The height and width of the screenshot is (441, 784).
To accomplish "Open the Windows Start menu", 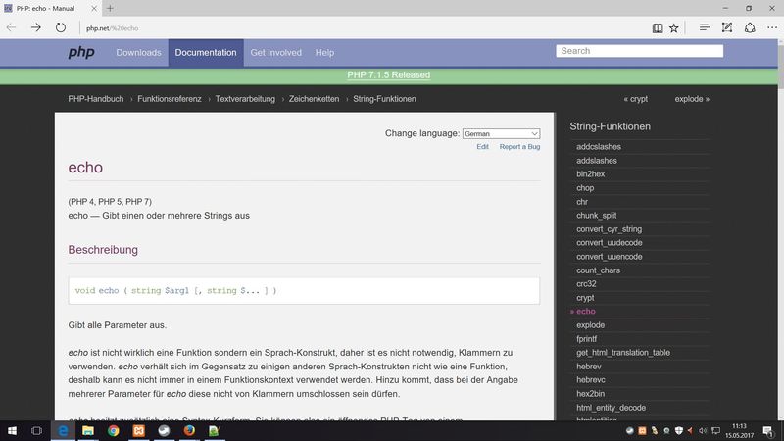I will pos(12,430).
